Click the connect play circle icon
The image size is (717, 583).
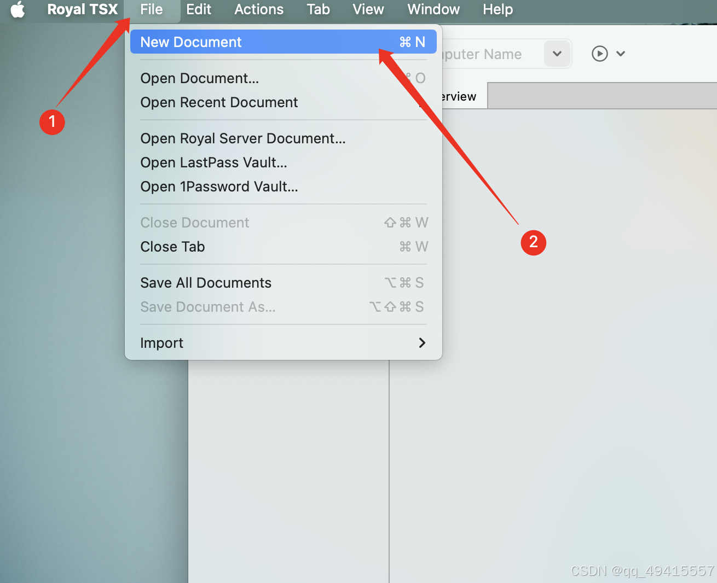[600, 54]
